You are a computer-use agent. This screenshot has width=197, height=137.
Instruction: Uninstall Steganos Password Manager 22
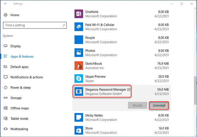tap(159, 105)
